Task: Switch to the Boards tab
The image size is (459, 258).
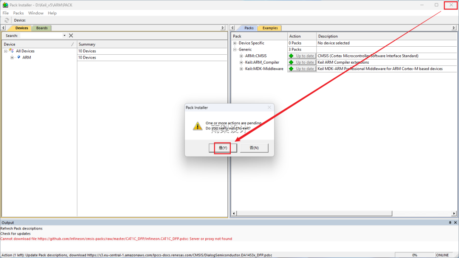Action: pos(41,28)
